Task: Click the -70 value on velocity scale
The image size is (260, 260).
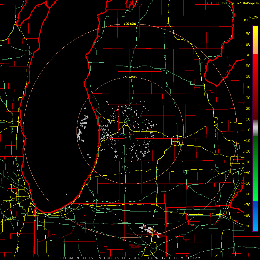Action: [247, 205]
